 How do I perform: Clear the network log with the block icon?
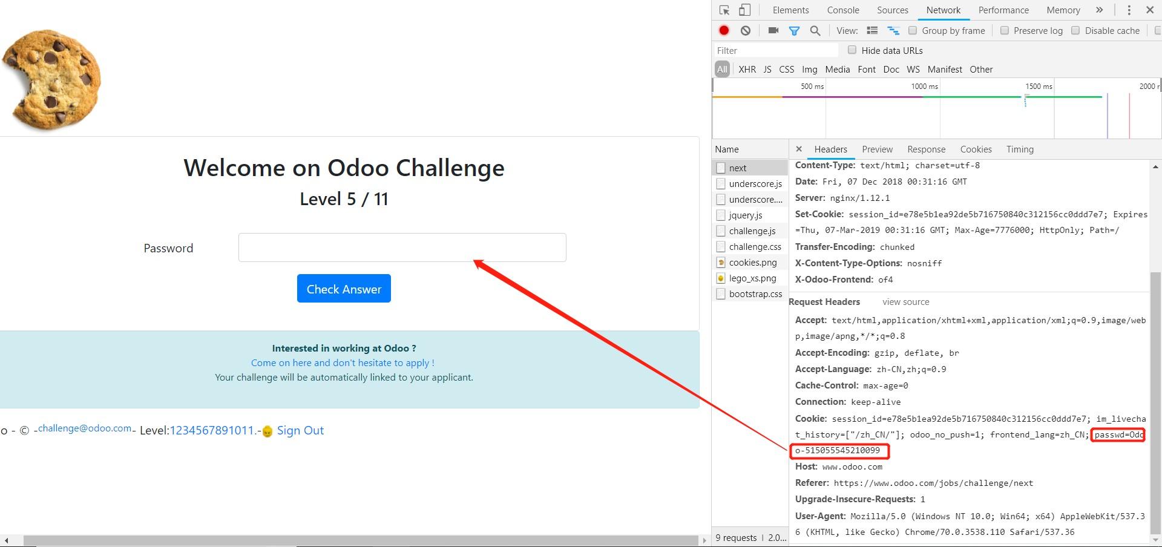coord(746,30)
